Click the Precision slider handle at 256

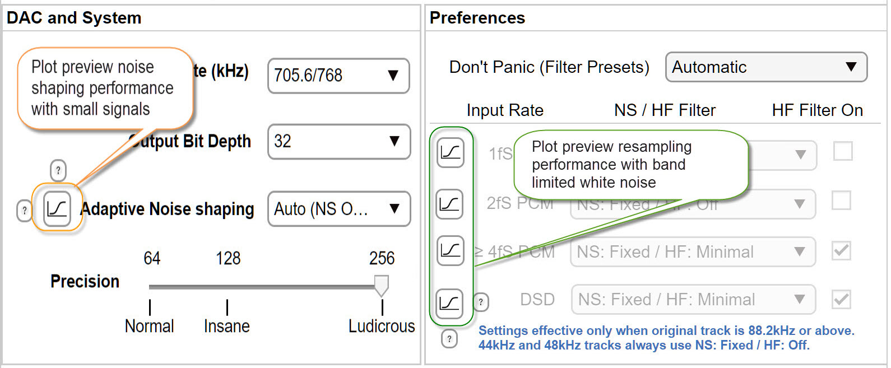tap(382, 285)
